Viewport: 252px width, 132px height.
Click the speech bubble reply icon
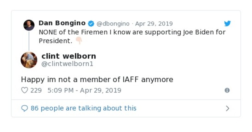(24, 108)
